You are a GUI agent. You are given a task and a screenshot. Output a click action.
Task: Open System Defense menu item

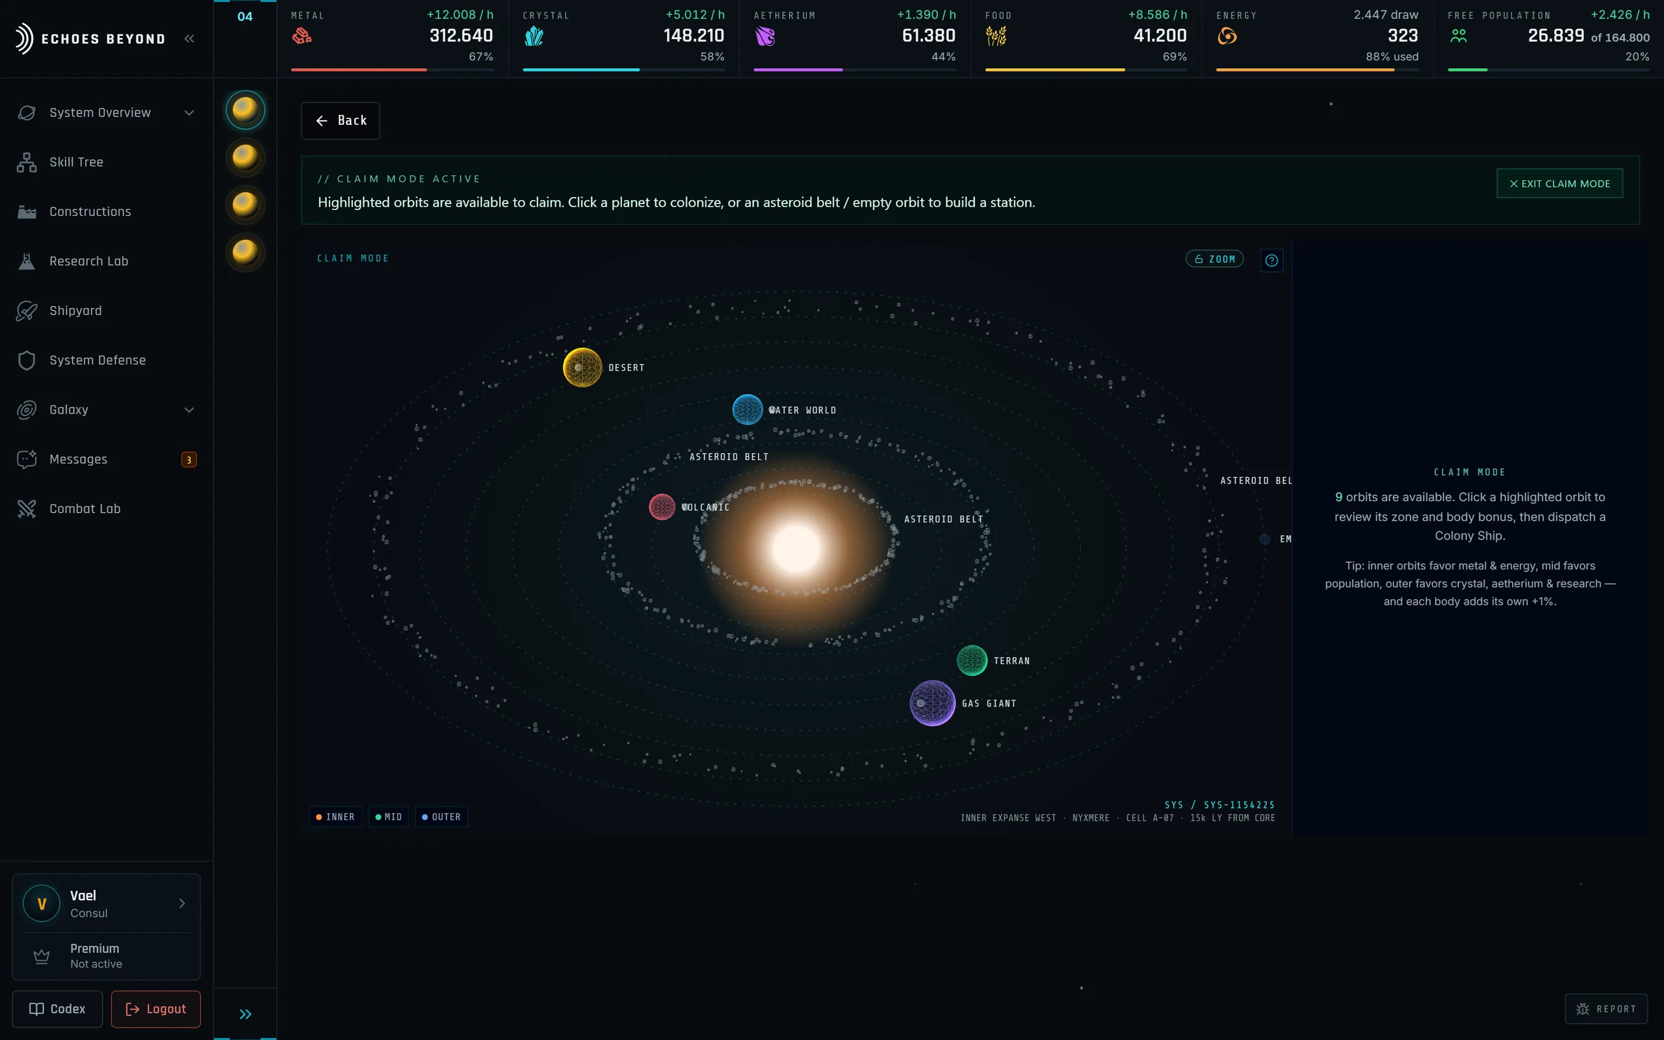pyautogui.click(x=107, y=360)
